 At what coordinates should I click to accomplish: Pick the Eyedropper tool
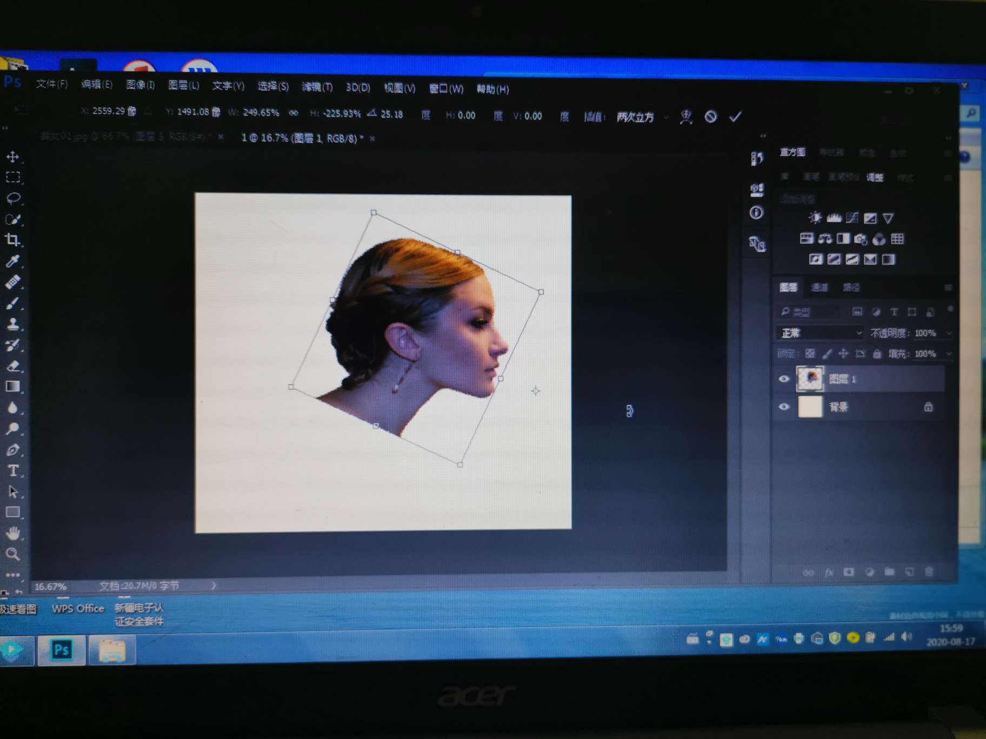12,261
